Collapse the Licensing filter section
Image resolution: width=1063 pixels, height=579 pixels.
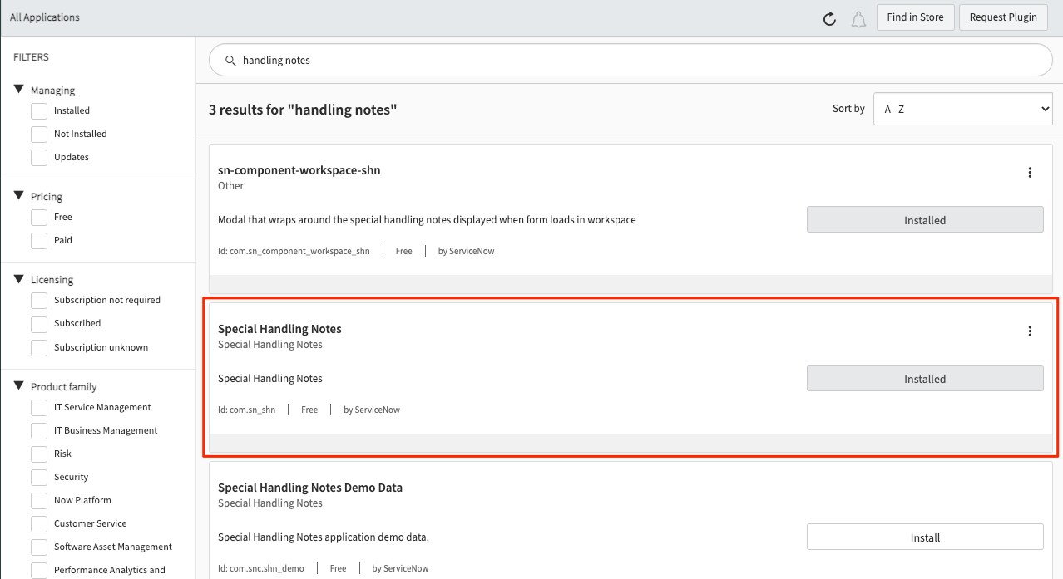click(19, 279)
